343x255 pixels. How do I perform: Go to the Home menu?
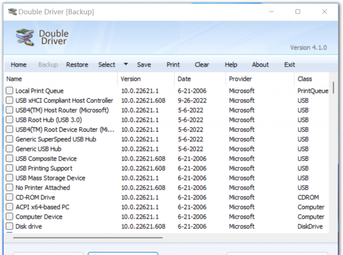(18, 65)
